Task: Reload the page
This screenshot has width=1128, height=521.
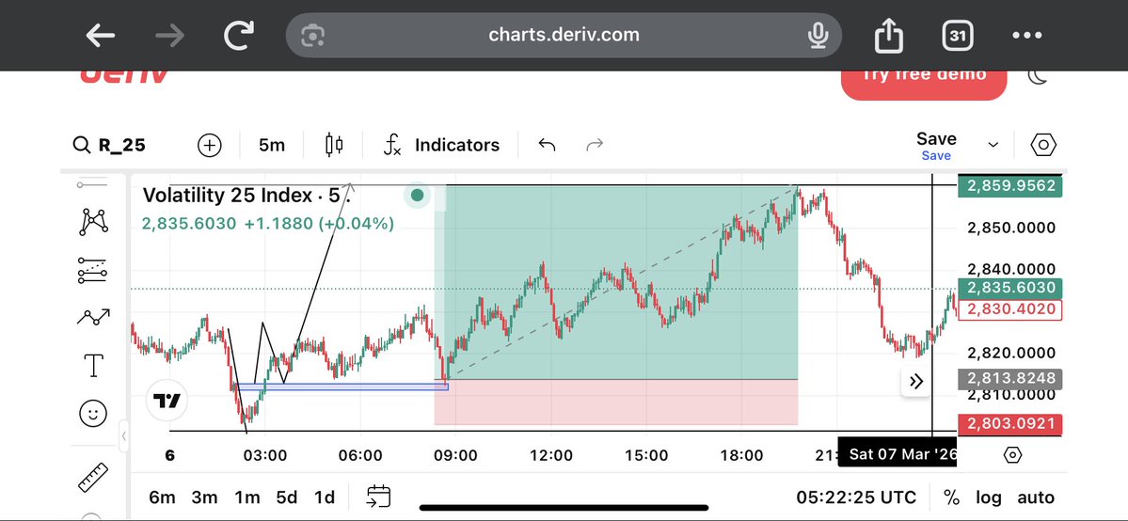Action: click(x=239, y=35)
